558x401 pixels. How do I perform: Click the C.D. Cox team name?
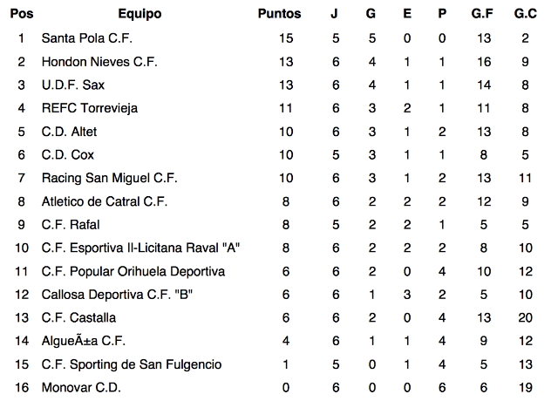click(67, 155)
